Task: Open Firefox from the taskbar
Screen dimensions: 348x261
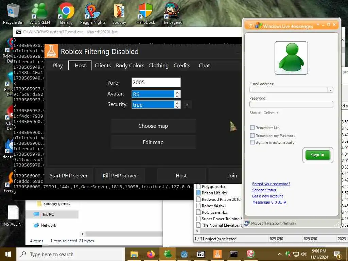Action: coord(151,254)
